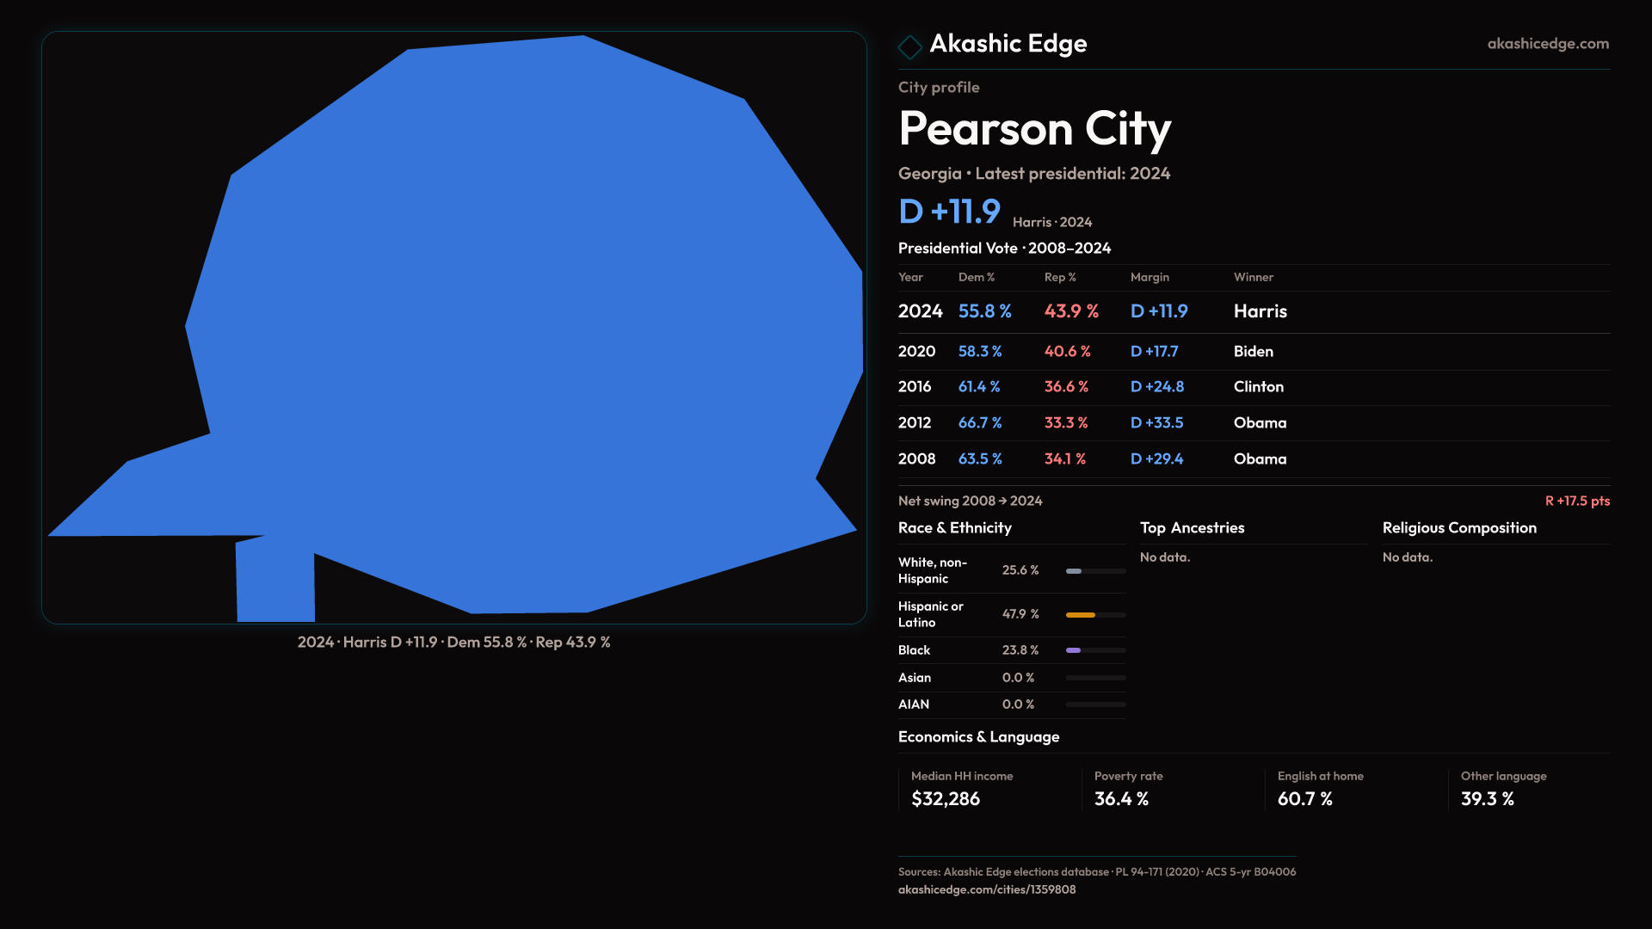Click the Black population purple bar
The image size is (1652, 929).
tap(1073, 650)
